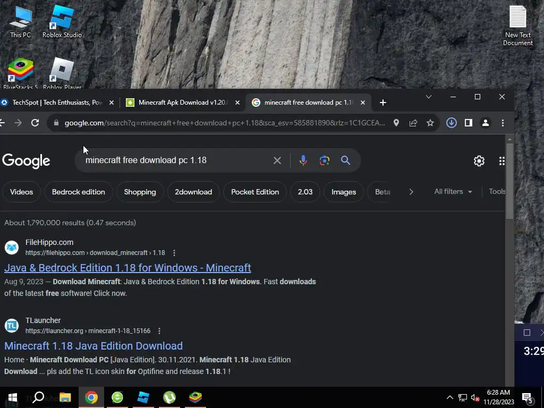Open Chrome downloads icon
Screen dimensions: 544x408
click(452, 123)
